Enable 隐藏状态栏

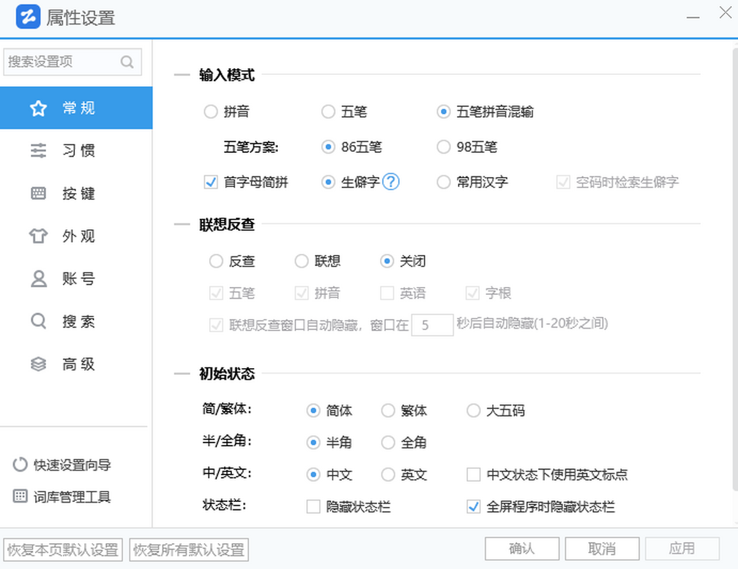[x=314, y=506]
